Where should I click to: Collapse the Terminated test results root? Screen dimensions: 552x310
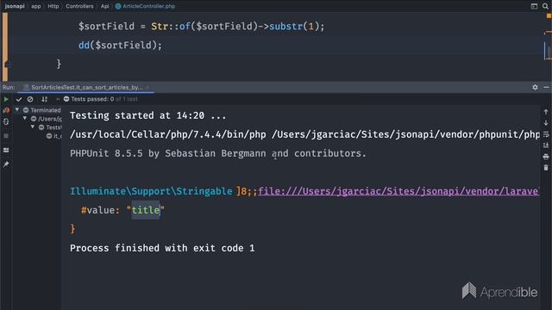point(17,109)
